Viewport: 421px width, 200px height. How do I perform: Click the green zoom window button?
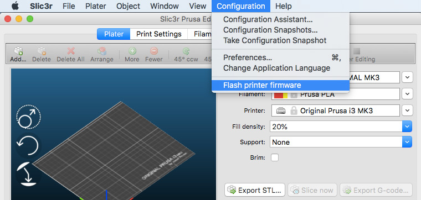30,19
